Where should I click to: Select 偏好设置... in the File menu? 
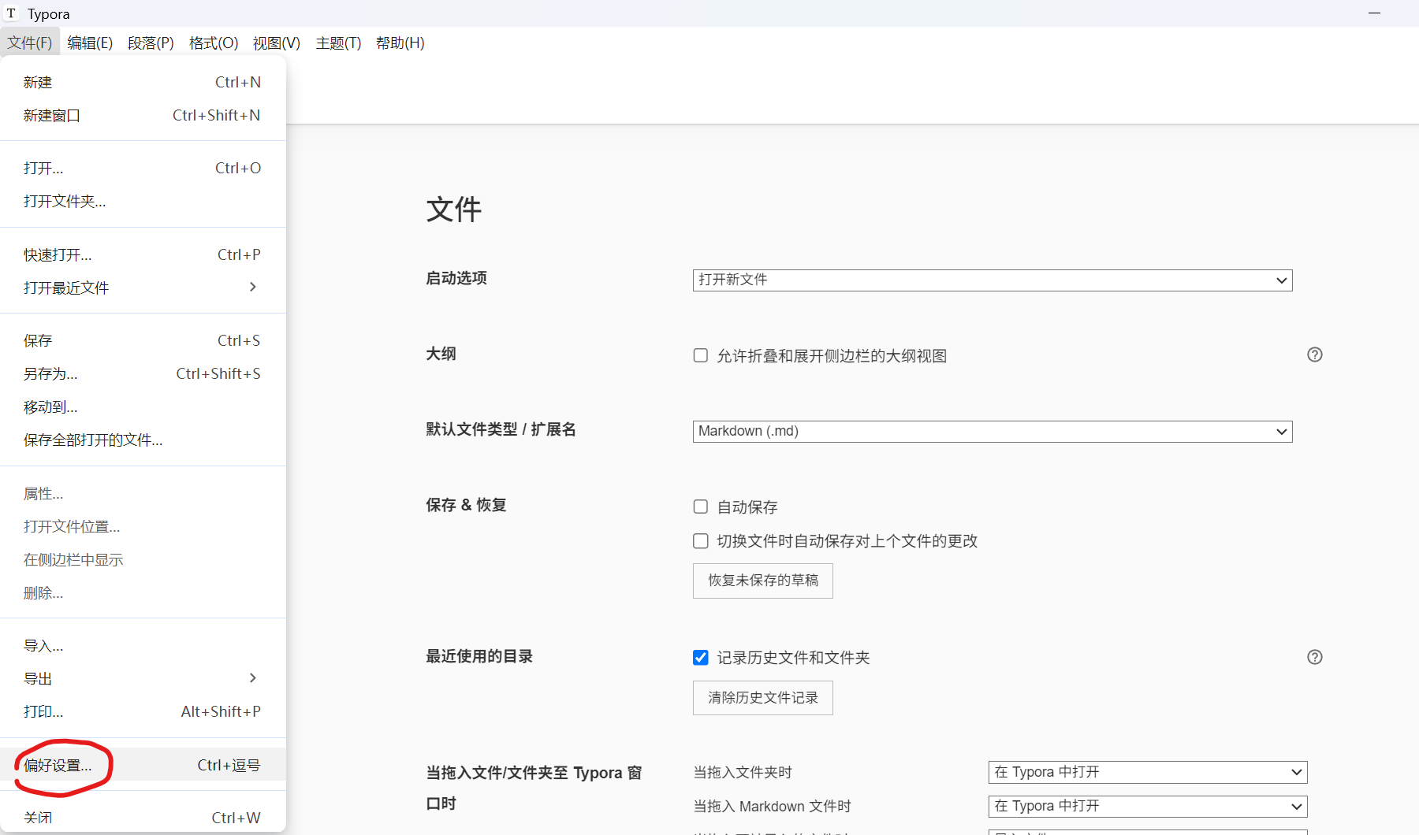58,765
